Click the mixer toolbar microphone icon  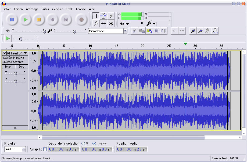click(x=49, y=31)
